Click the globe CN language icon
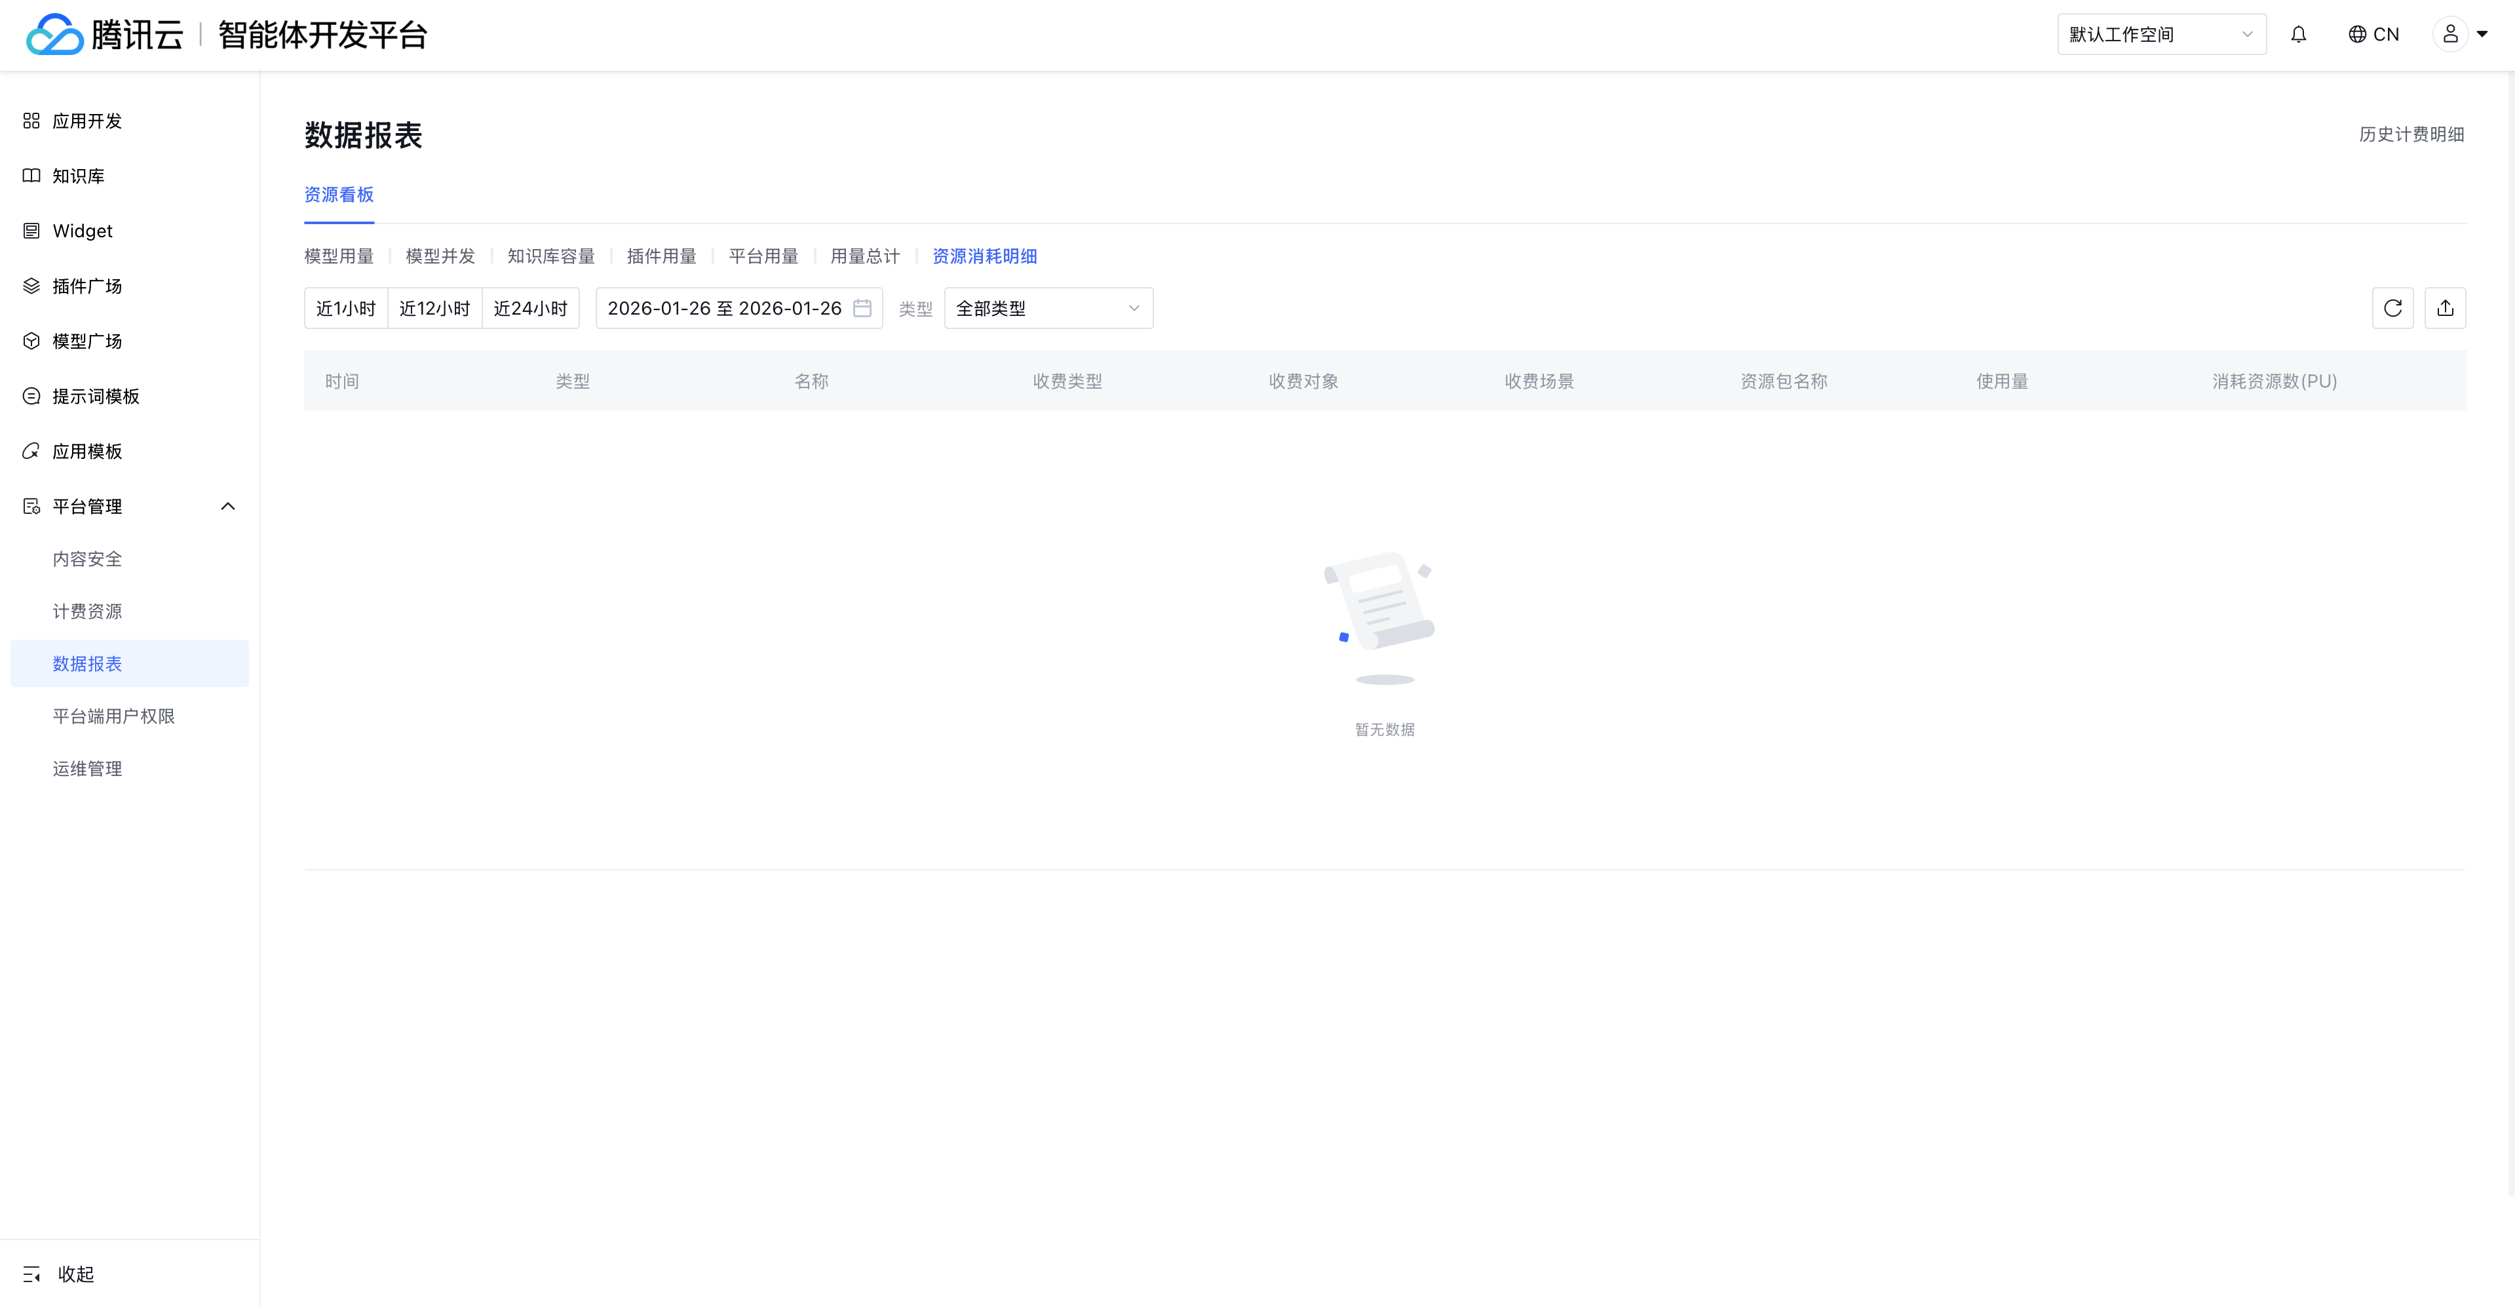This screenshot has height=1307, width=2515. click(x=2372, y=35)
